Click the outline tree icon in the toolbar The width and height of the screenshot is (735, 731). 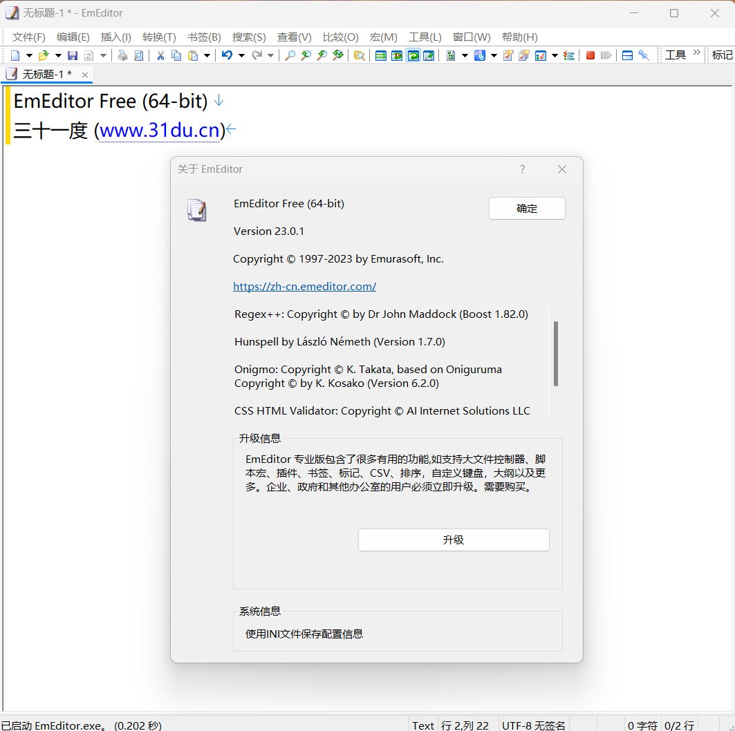point(450,56)
